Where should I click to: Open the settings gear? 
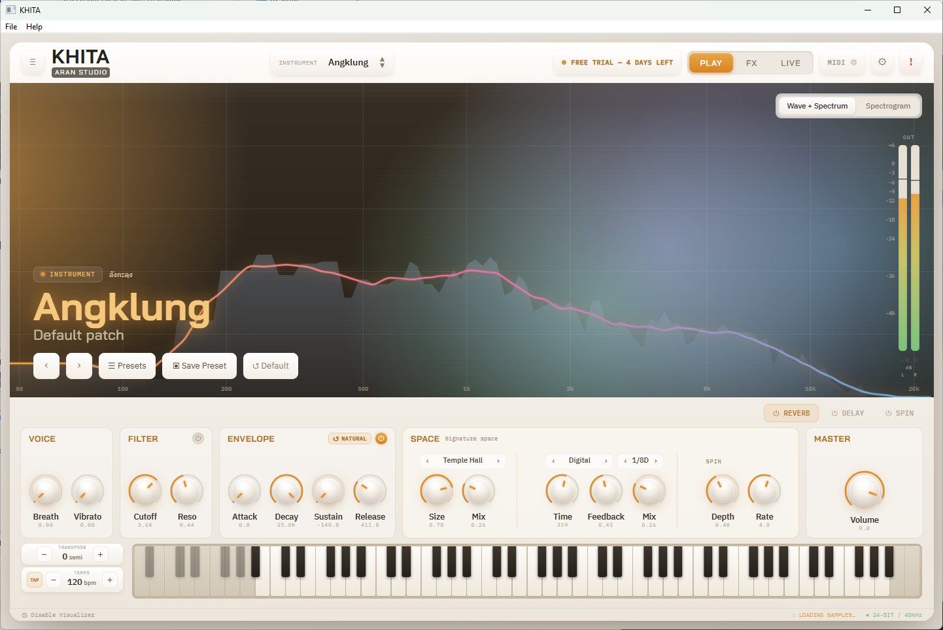click(x=882, y=62)
